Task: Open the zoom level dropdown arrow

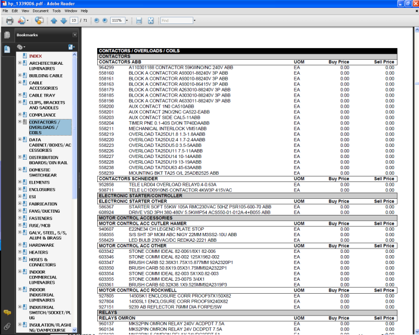Action: point(127,20)
